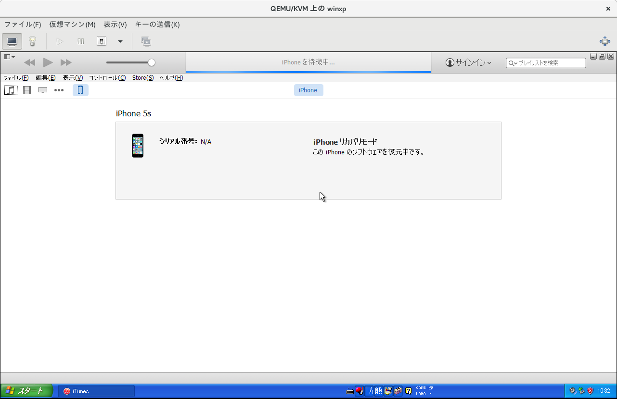Image resolution: width=617 pixels, height=399 pixels.
Task: Minimize the language bar icon
Action: (431, 388)
